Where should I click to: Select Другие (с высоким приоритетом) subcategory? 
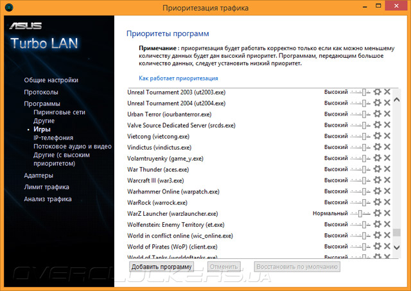62,159
